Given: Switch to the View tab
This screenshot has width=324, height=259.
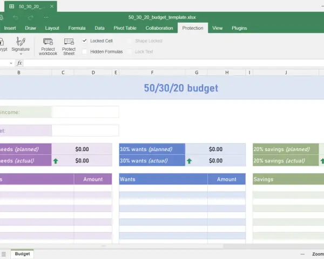Looking at the screenshot, I should pos(218,28).
